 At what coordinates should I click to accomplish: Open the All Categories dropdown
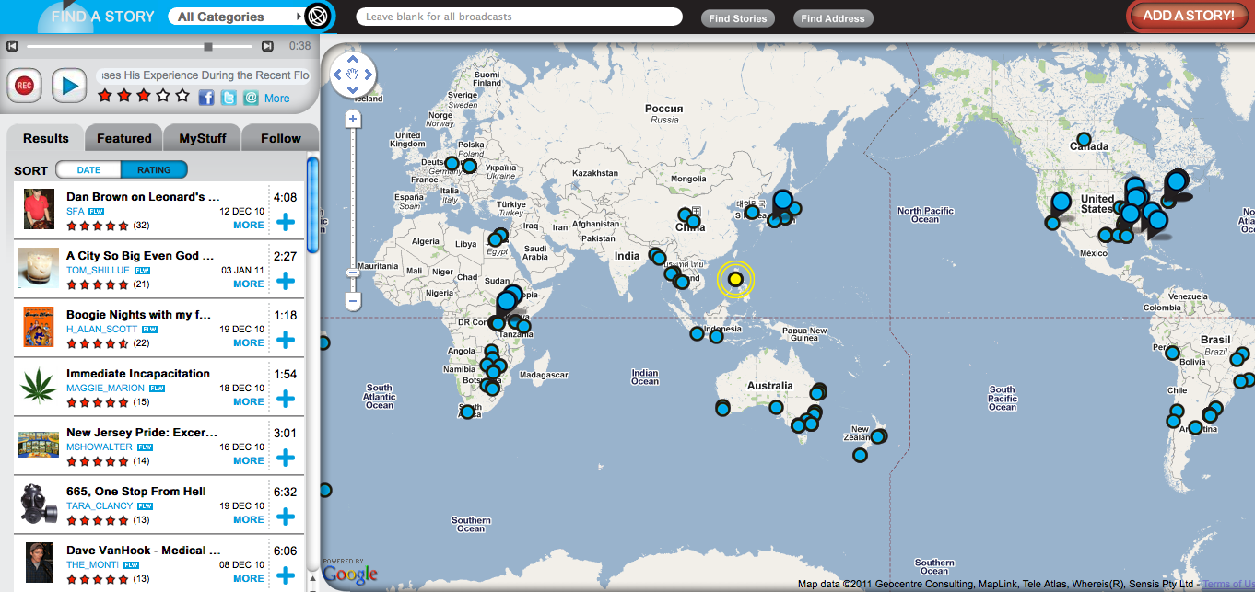[236, 17]
